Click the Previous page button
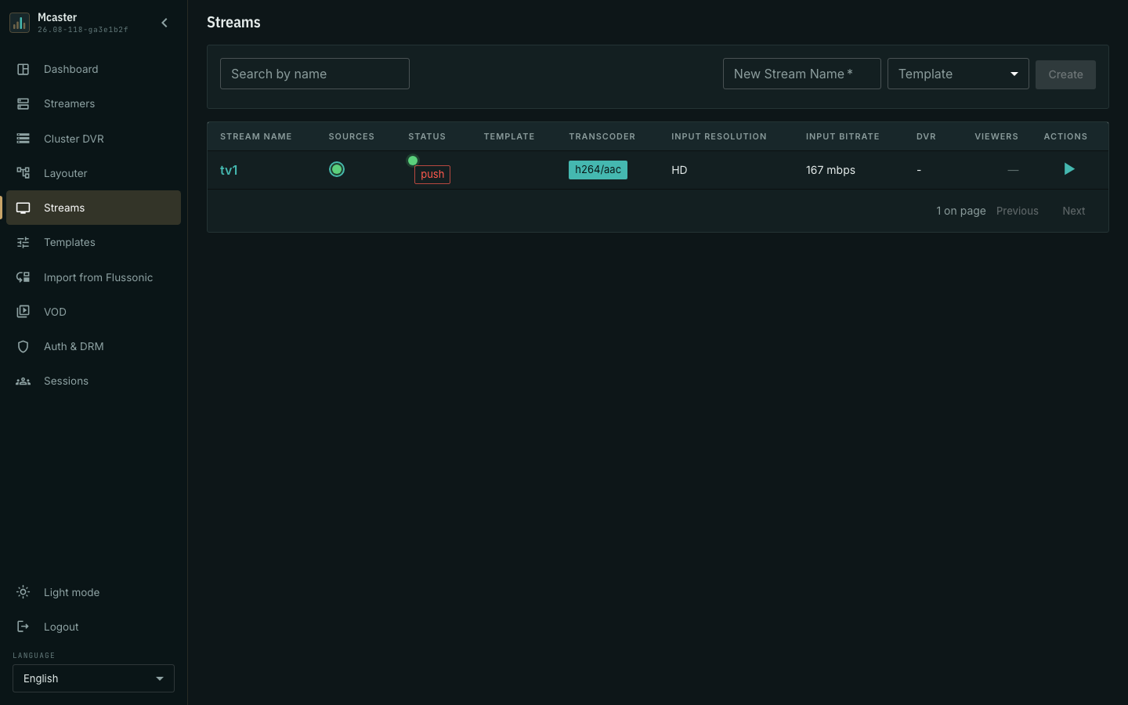This screenshot has height=705, width=1128. point(1018,211)
